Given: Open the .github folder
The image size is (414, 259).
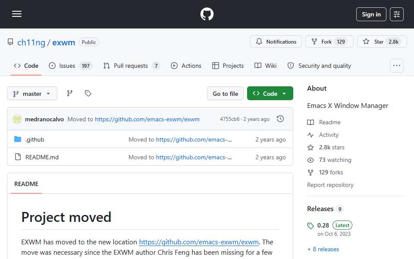Looking at the screenshot, I should (x=35, y=139).
